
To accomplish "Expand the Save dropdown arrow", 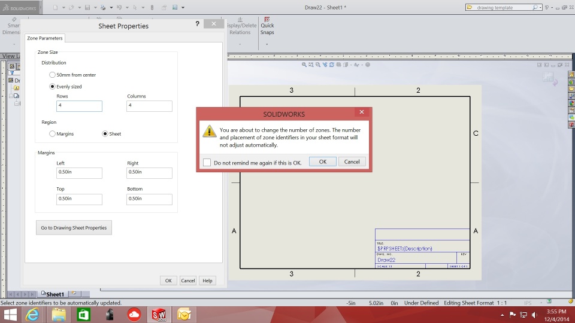I will [x=95, y=8].
